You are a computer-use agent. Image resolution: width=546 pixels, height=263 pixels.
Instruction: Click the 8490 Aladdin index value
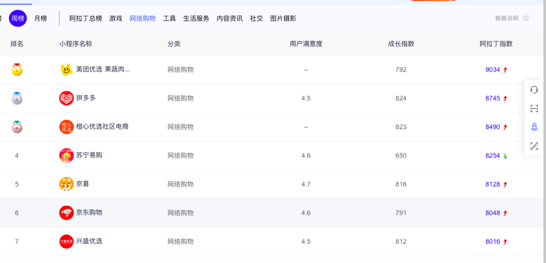click(493, 127)
